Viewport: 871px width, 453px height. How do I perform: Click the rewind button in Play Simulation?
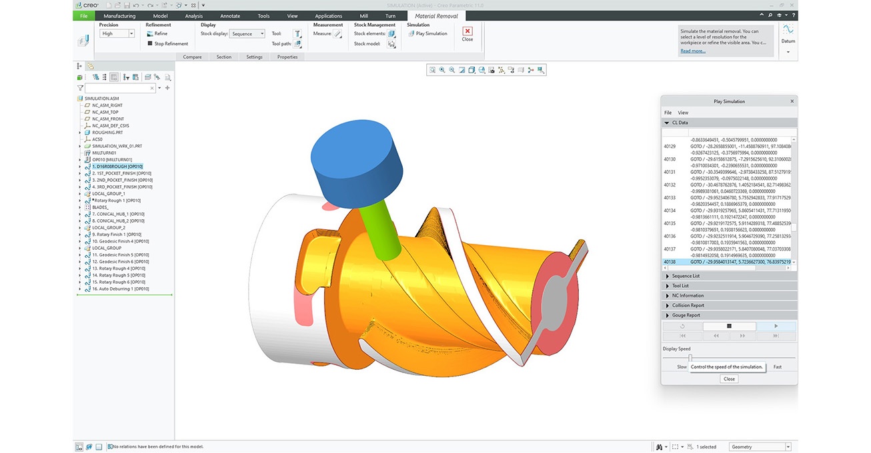pos(716,336)
